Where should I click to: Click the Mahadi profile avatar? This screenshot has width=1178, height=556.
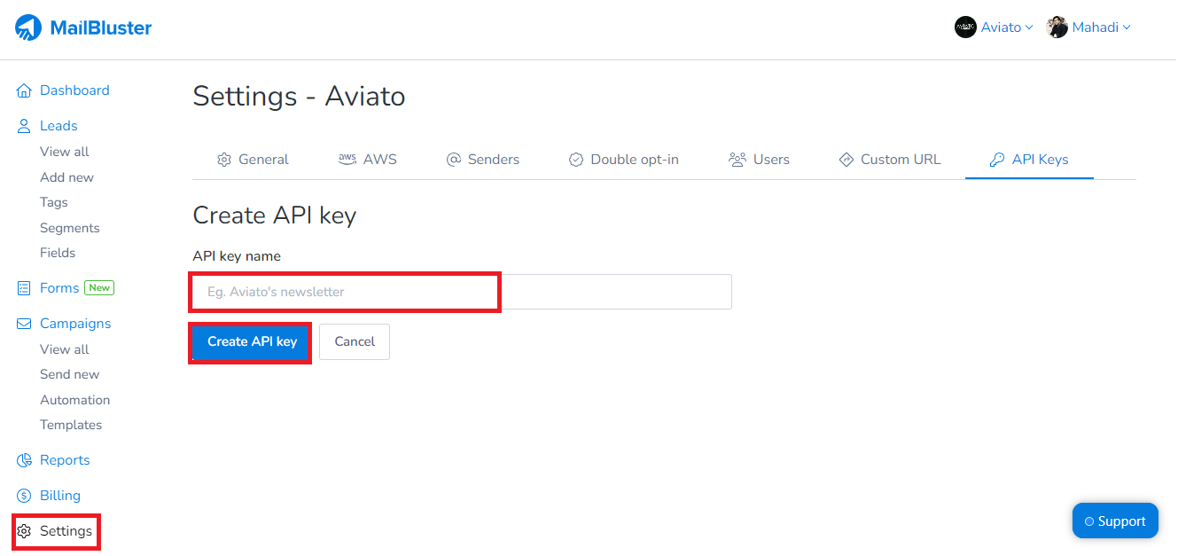[x=1057, y=27]
